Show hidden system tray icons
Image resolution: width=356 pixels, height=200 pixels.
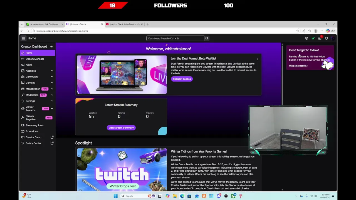click(x=296, y=196)
